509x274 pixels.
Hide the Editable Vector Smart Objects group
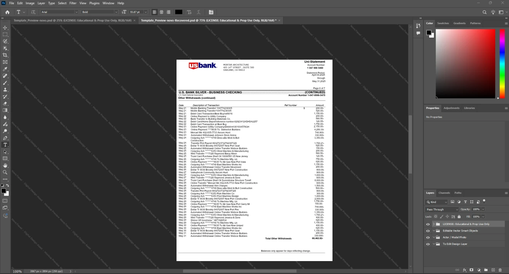[x=428, y=231]
